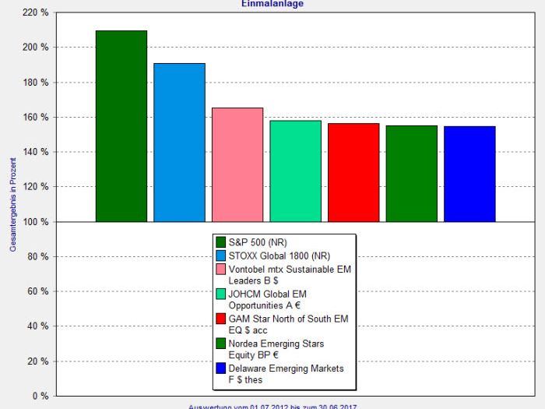Select the STOXX Global 1800 legend swatch

(221, 255)
